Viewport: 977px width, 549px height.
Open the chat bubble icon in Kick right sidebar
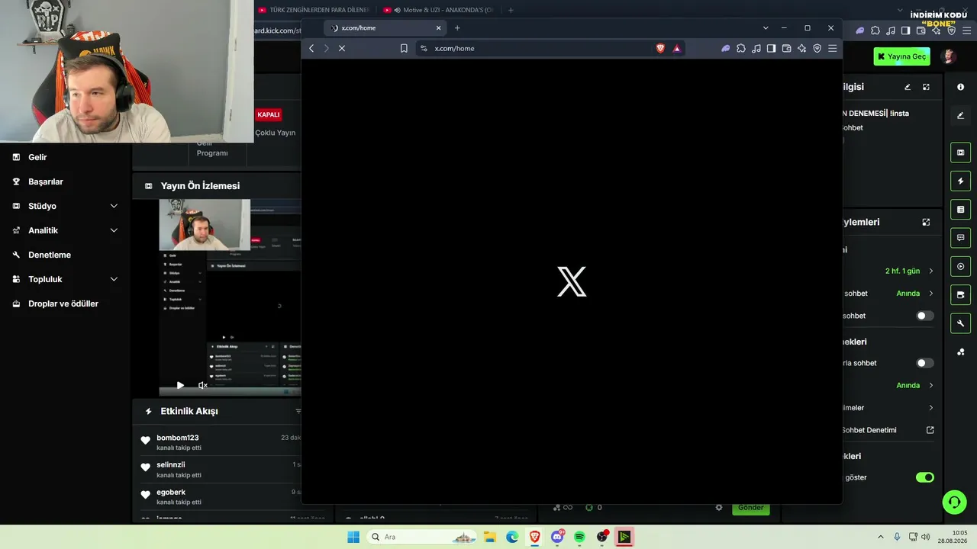point(960,238)
